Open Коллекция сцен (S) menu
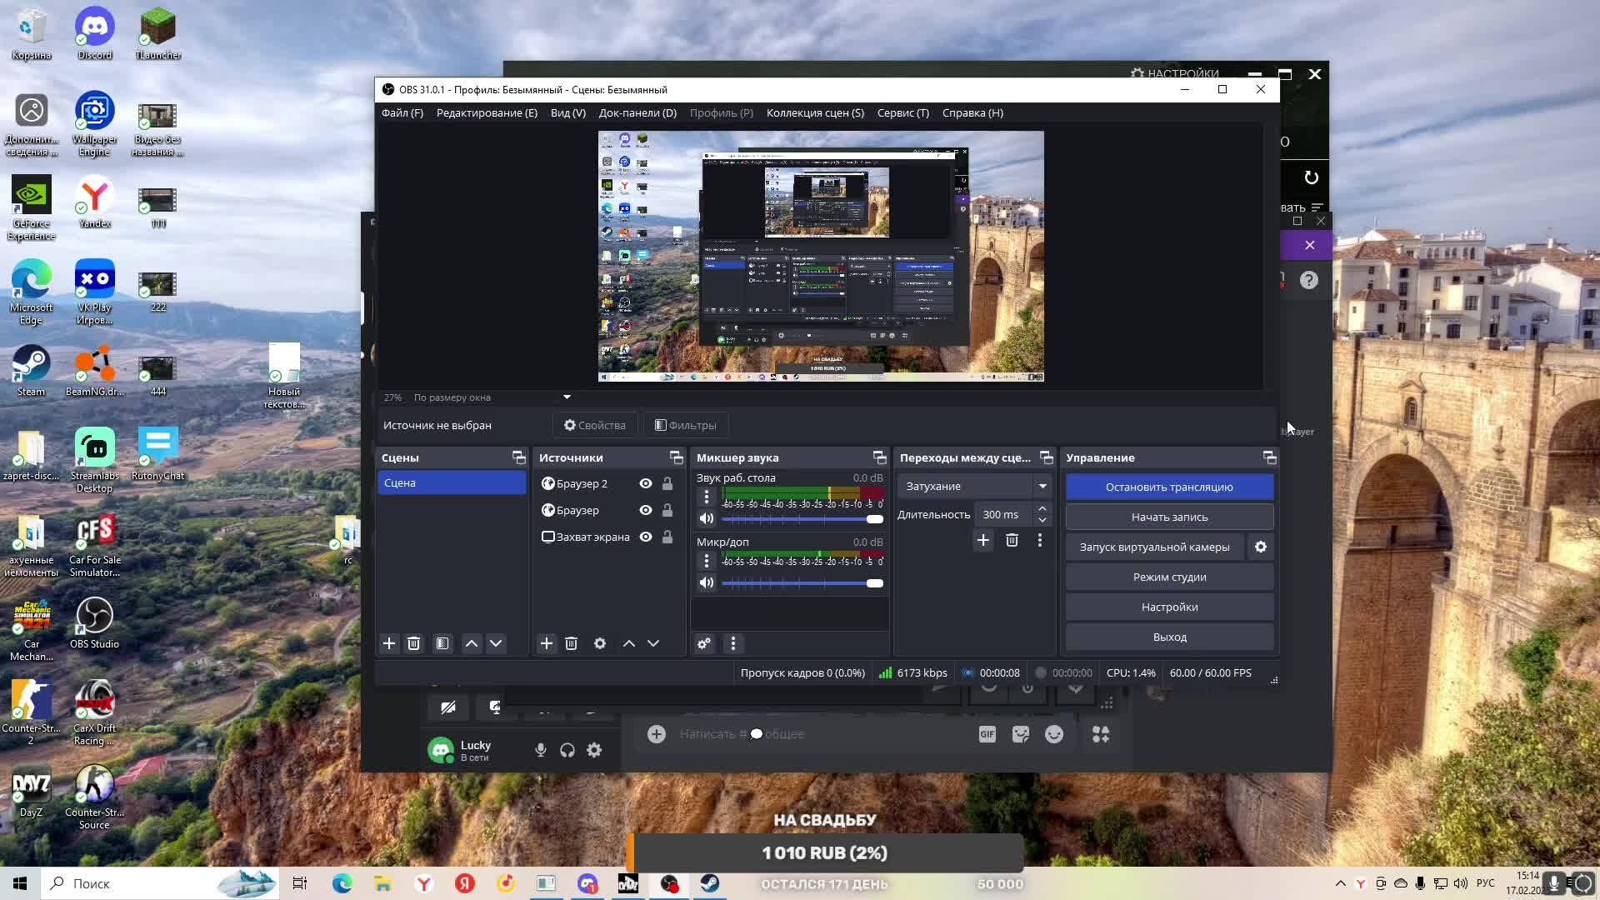 point(815,112)
